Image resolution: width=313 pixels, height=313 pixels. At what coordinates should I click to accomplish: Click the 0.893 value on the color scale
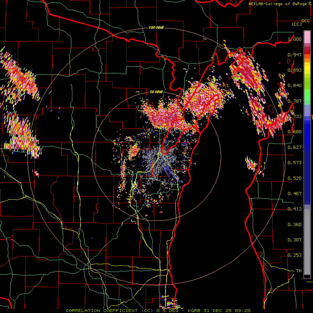coord(295,70)
